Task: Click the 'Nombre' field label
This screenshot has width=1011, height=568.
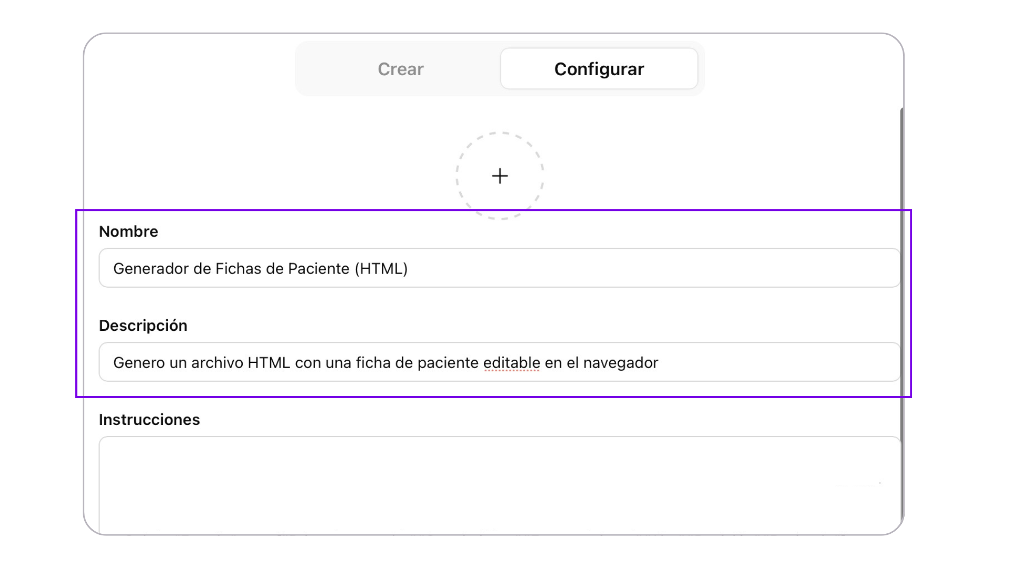Action: pos(128,231)
